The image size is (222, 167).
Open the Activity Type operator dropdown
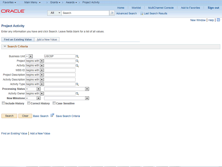point(34,84)
